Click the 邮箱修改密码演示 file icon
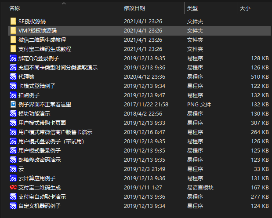This screenshot has height=218, width=272. [x=13, y=160]
